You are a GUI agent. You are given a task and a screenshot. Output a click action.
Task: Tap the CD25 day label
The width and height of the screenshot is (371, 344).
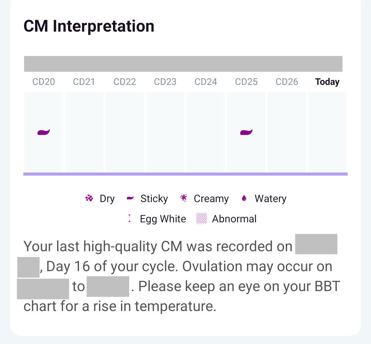[x=246, y=82]
